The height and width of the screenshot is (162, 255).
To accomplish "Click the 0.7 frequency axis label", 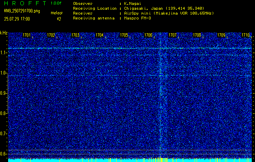I will coord(3,134).
